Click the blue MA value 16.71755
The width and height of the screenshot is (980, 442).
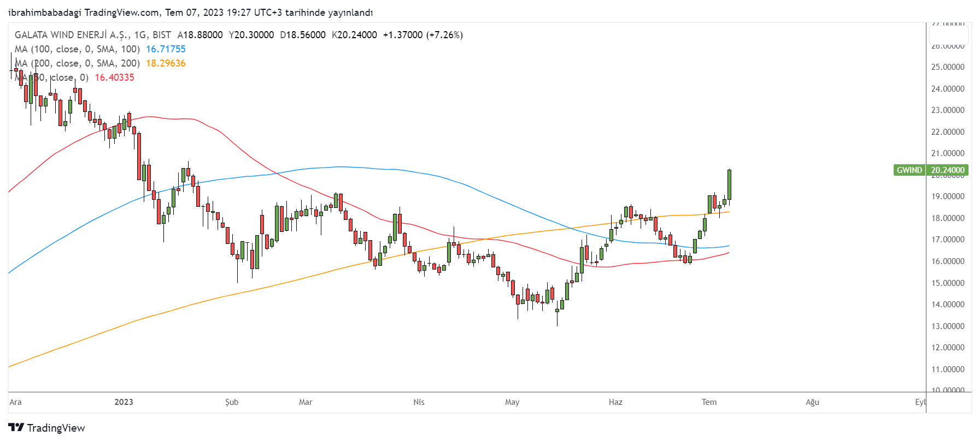[166, 49]
